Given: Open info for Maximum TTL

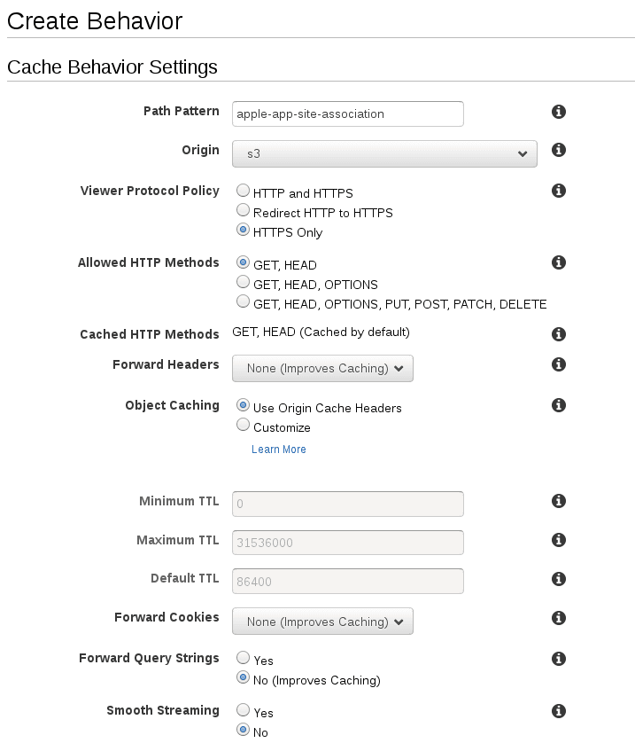Looking at the screenshot, I should (559, 540).
